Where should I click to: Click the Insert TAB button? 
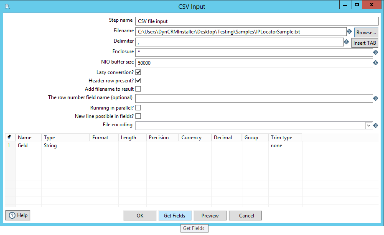tap(364, 43)
